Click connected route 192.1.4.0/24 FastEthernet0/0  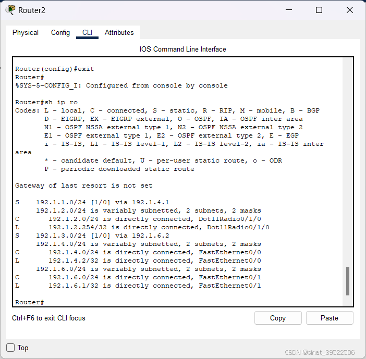tap(138, 252)
